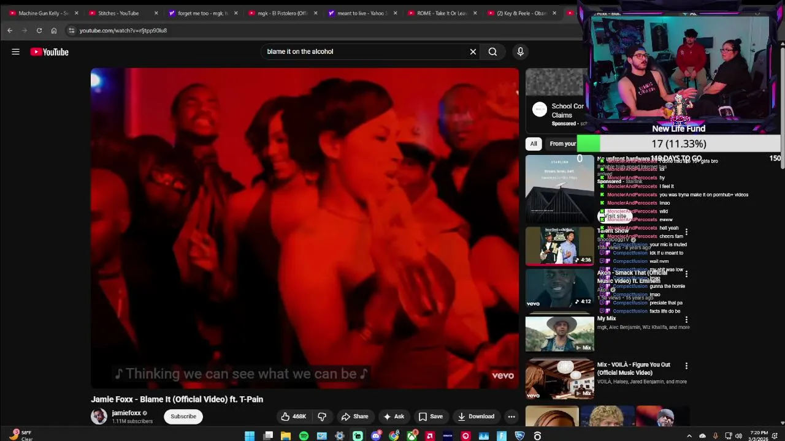Play the Talent Show video thumbnail
Viewport: 785px width, 441px height.
click(559, 246)
